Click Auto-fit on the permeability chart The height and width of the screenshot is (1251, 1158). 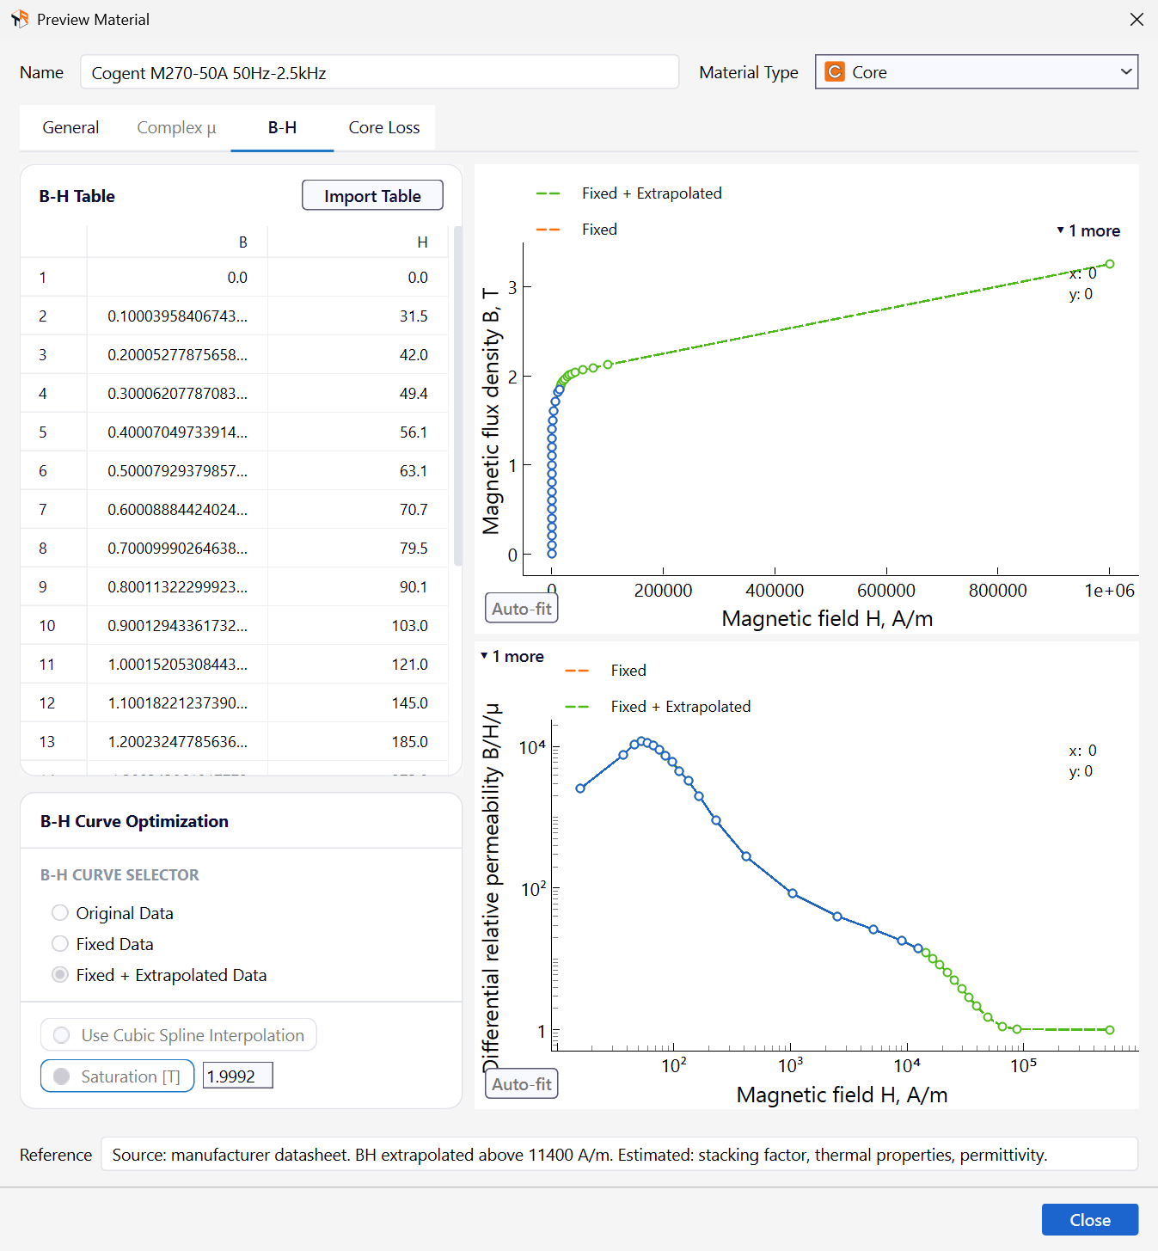pyautogui.click(x=522, y=1084)
